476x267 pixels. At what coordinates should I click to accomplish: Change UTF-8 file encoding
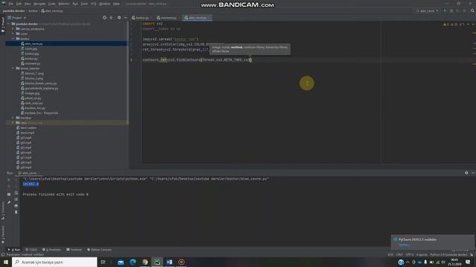(x=410, y=255)
